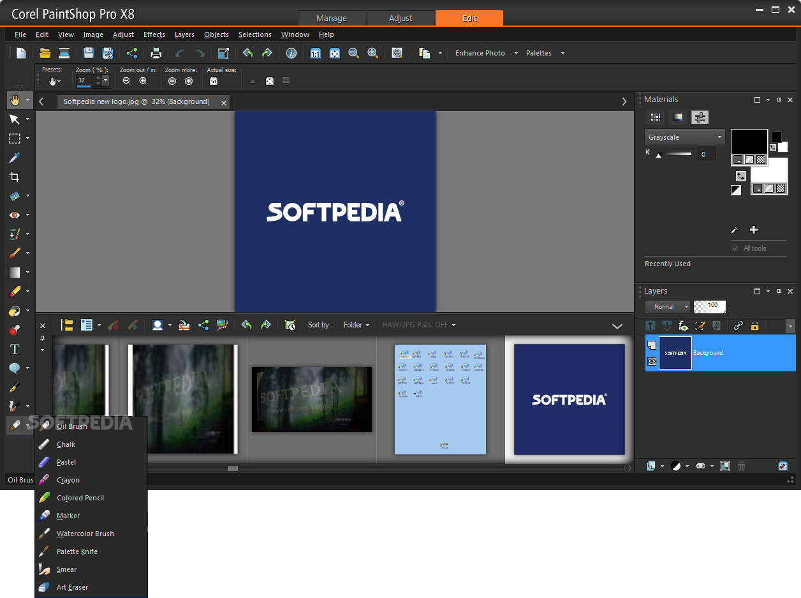Click the Print icon
The image size is (801, 598).
click(156, 53)
